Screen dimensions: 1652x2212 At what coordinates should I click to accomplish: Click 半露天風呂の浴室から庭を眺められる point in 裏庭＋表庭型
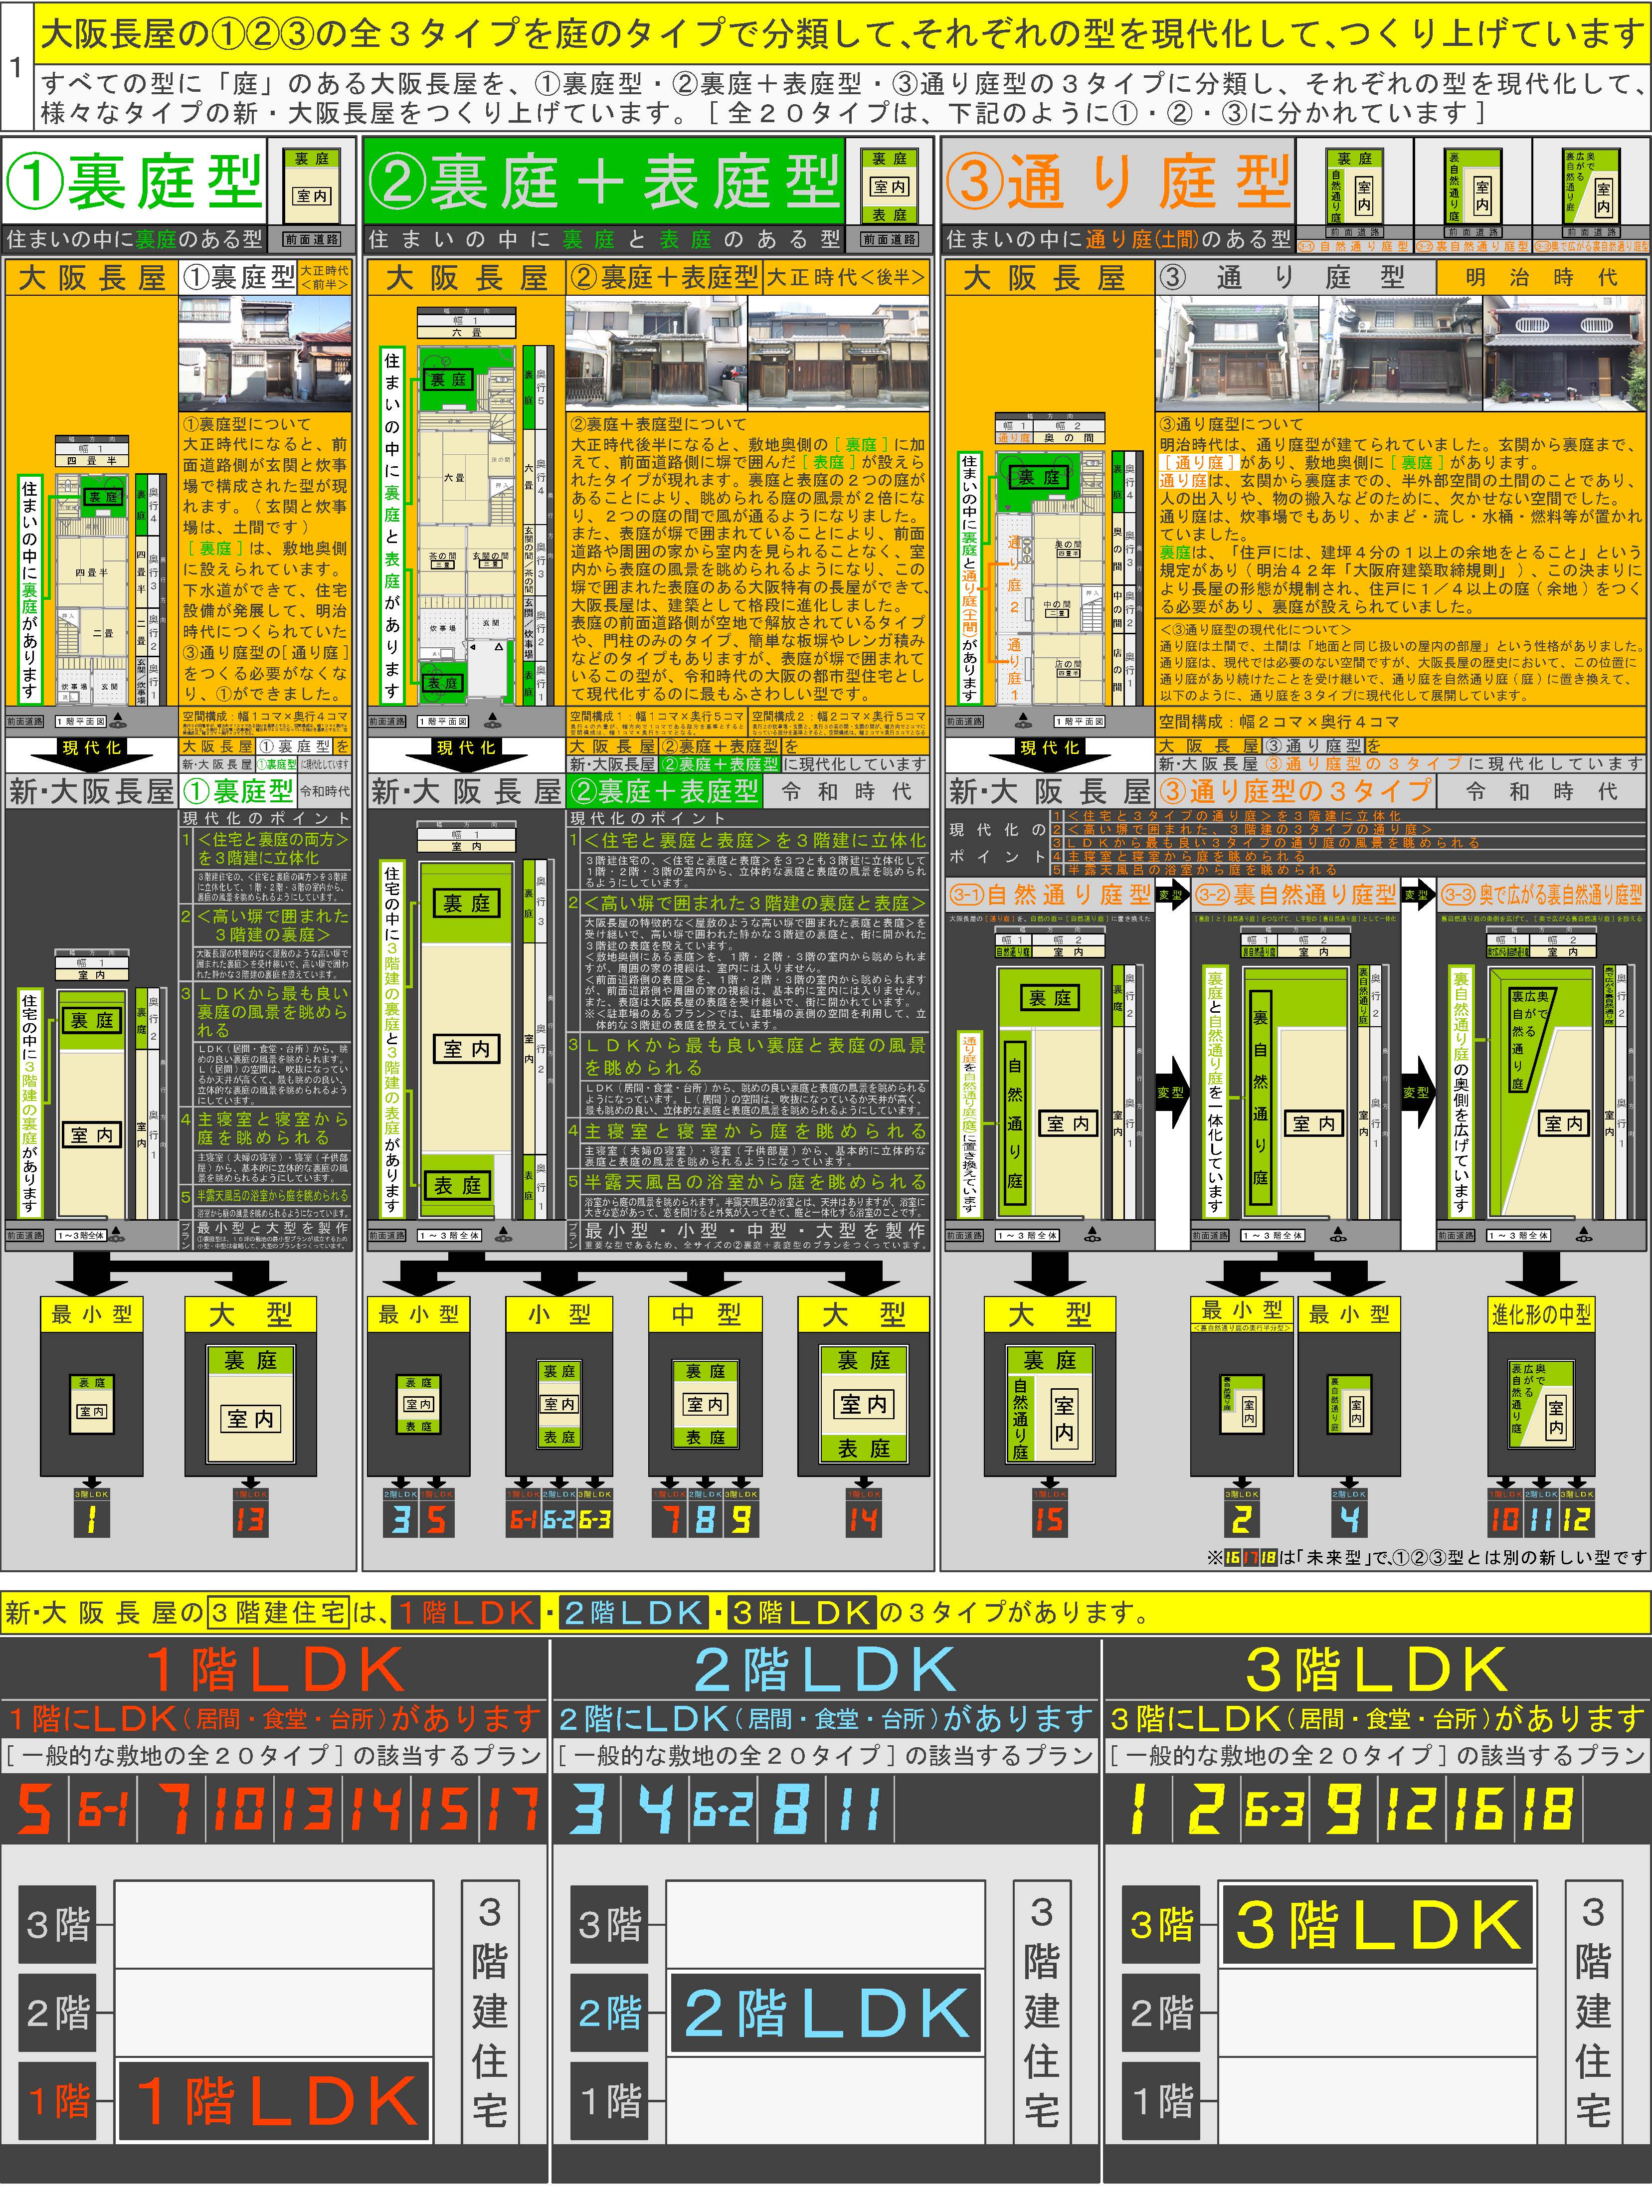tap(755, 1182)
